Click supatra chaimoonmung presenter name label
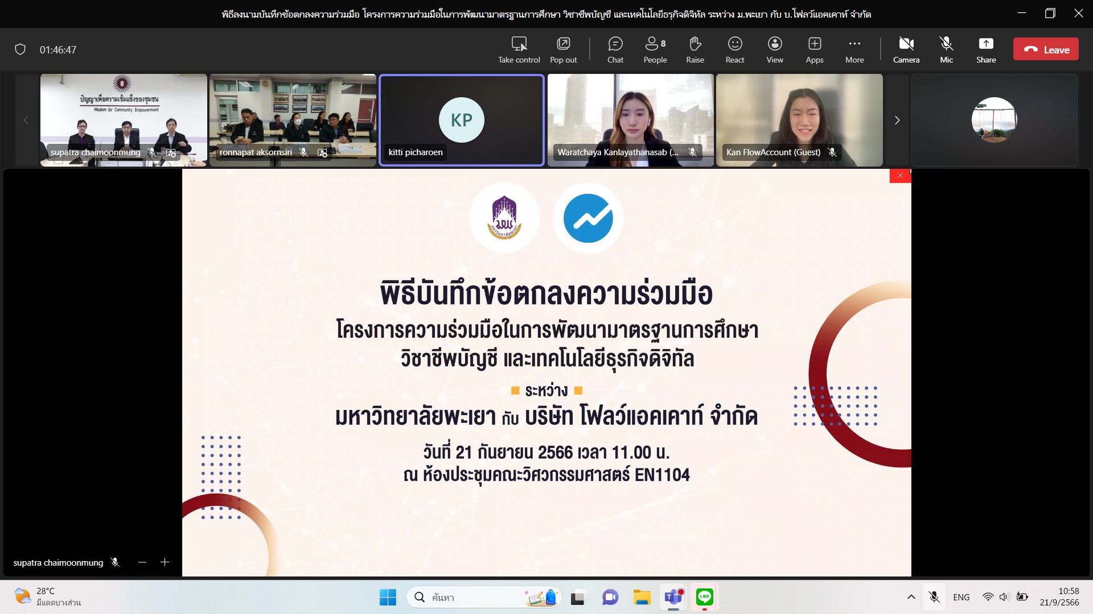The image size is (1093, 614). [58, 562]
